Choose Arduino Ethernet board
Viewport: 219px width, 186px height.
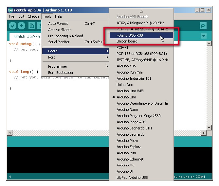point(141,159)
